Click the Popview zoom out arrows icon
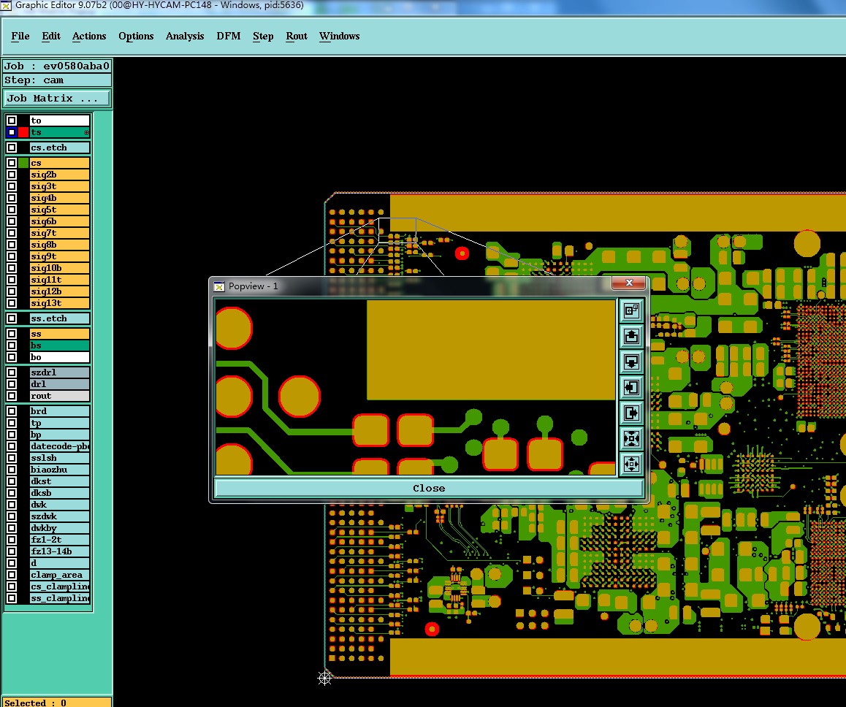Image resolution: width=846 pixels, height=707 pixels. pyautogui.click(x=631, y=464)
